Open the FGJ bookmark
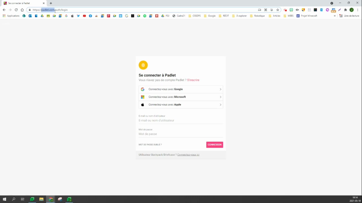 pos(165,16)
